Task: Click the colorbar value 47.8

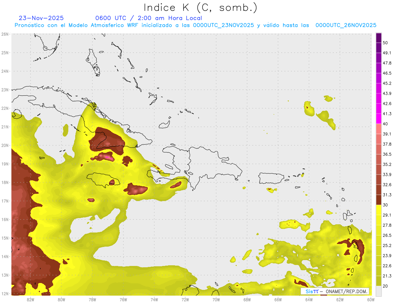Action: point(387,63)
